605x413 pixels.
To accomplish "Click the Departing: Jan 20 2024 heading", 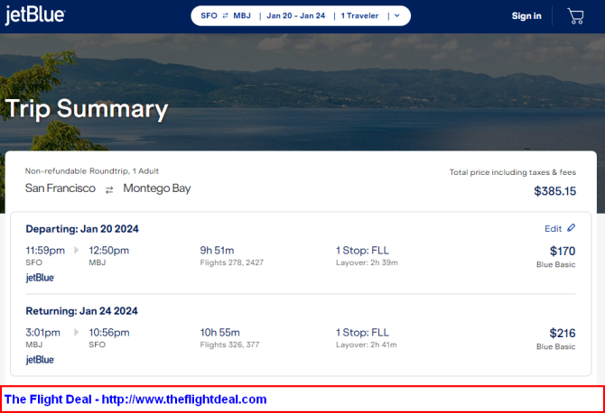I will click(x=82, y=229).
